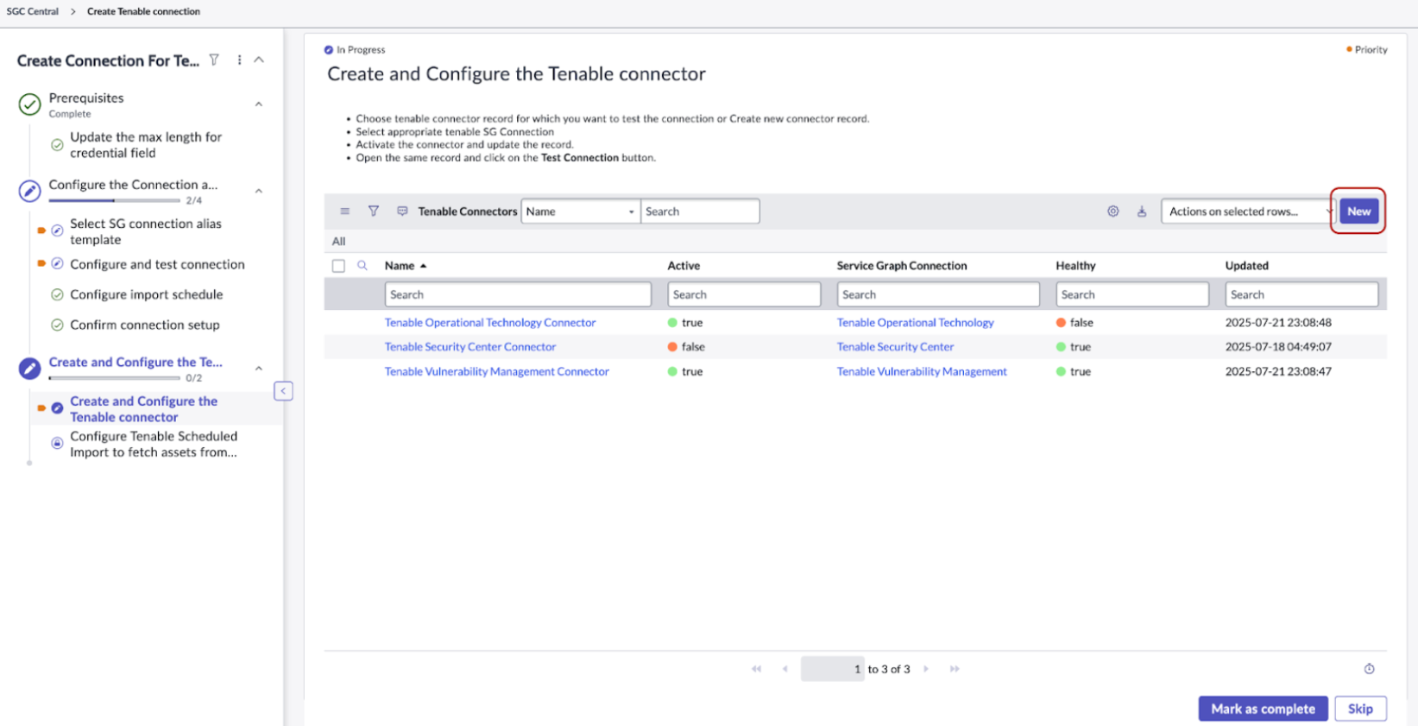The height and width of the screenshot is (726, 1418).
Task: Click the Updated column search field
Action: coord(1301,294)
